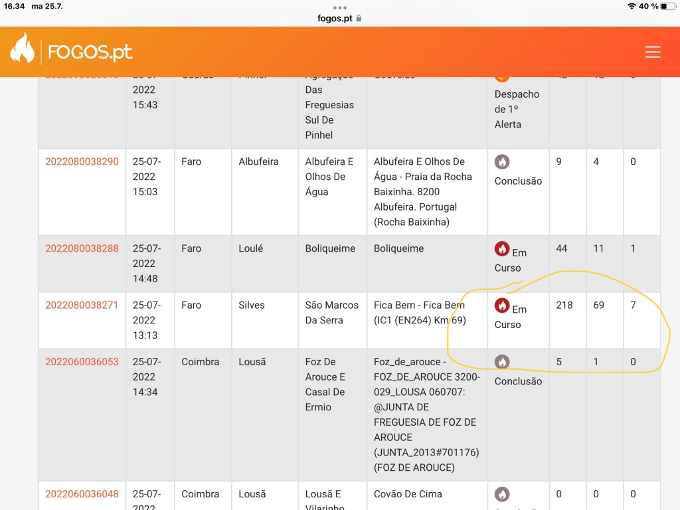Open incident 2022080038288 link
The width and height of the screenshot is (680, 510).
[82, 248]
